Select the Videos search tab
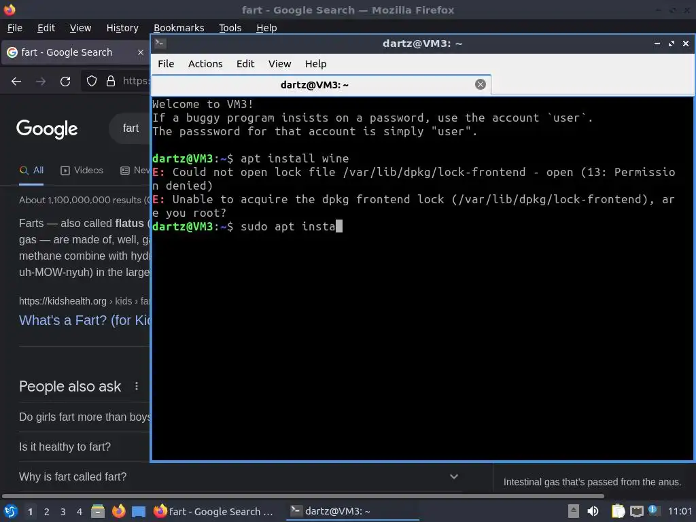The image size is (696, 522). pyautogui.click(x=82, y=171)
